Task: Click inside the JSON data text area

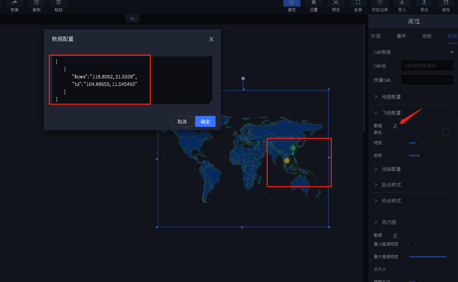Action: tap(132, 80)
